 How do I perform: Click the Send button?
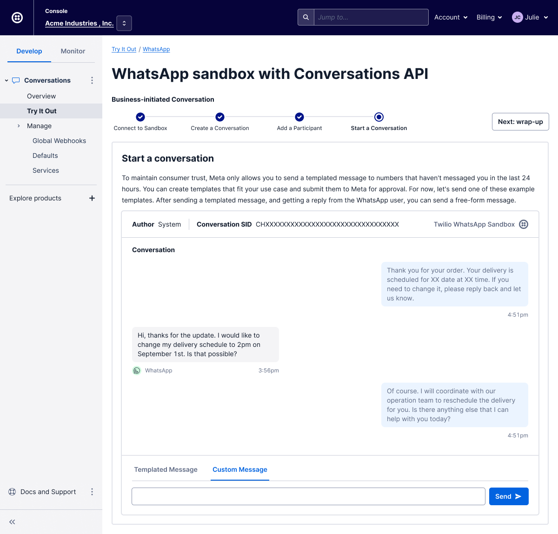[x=509, y=496]
